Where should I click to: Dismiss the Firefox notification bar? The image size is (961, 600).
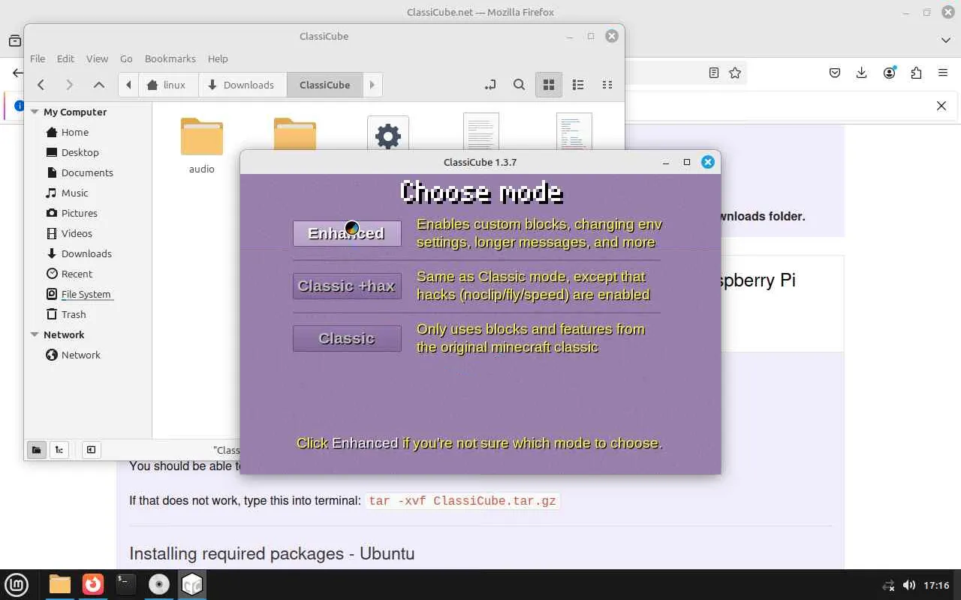tap(941, 106)
